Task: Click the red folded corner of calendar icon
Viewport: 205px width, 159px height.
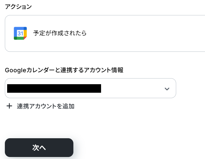Action: click(25, 38)
